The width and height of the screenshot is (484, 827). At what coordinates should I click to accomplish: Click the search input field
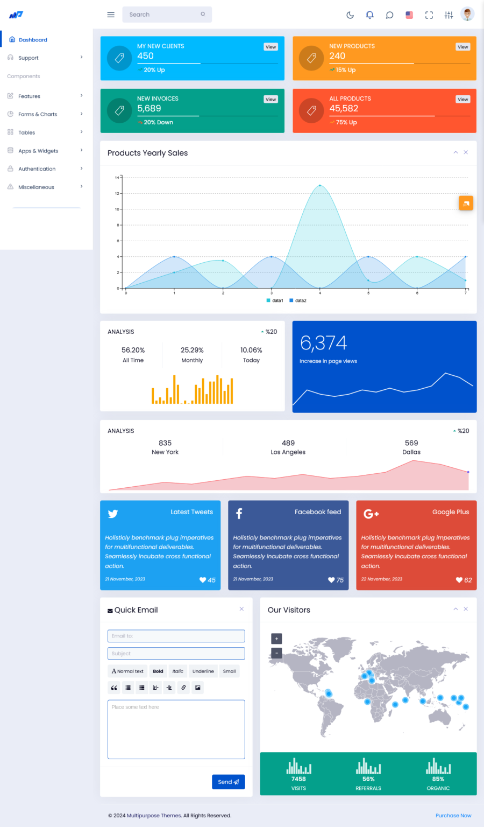click(x=161, y=15)
